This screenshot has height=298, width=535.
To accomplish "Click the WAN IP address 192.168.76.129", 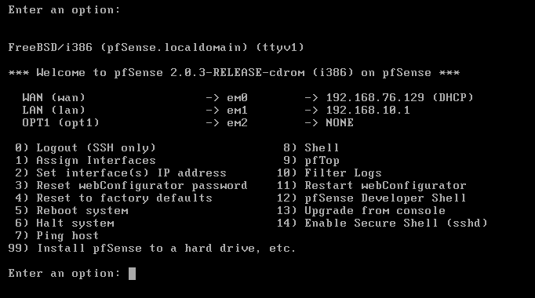I will (375, 98).
